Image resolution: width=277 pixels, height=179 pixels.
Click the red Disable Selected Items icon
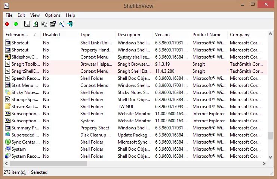click(7, 24)
